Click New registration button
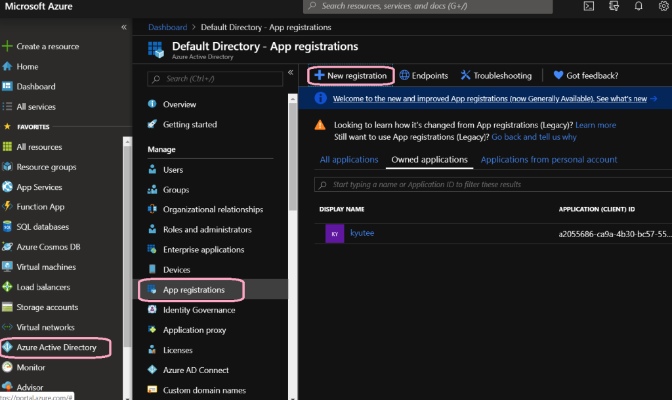This screenshot has height=400, width=672. coord(351,76)
